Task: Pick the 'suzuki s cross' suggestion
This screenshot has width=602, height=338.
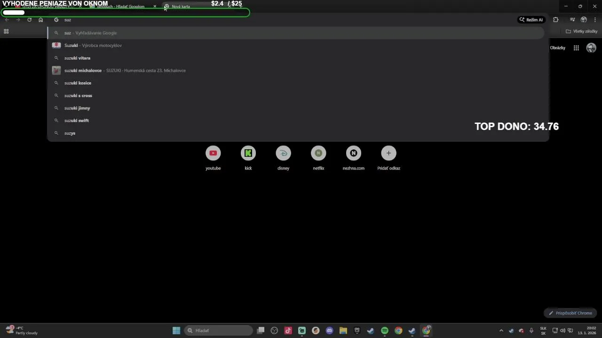Action: [x=296, y=95]
